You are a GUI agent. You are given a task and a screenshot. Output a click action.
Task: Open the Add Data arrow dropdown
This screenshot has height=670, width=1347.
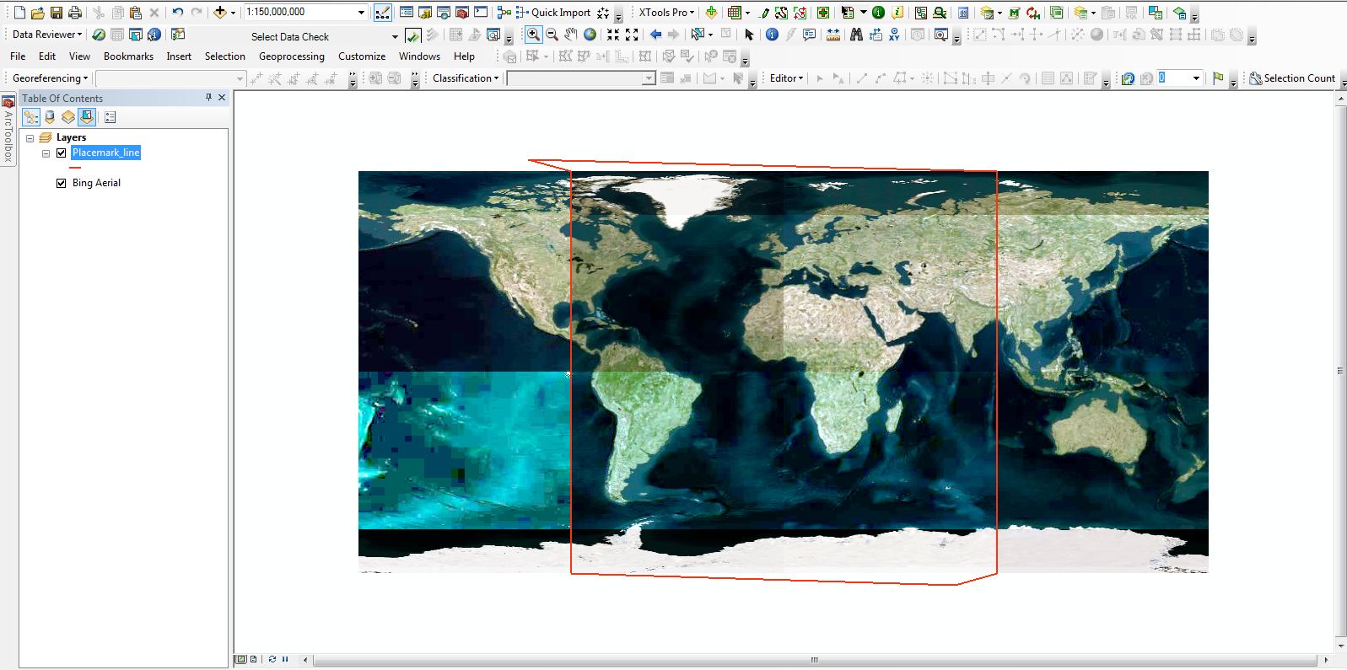(x=233, y=13)
